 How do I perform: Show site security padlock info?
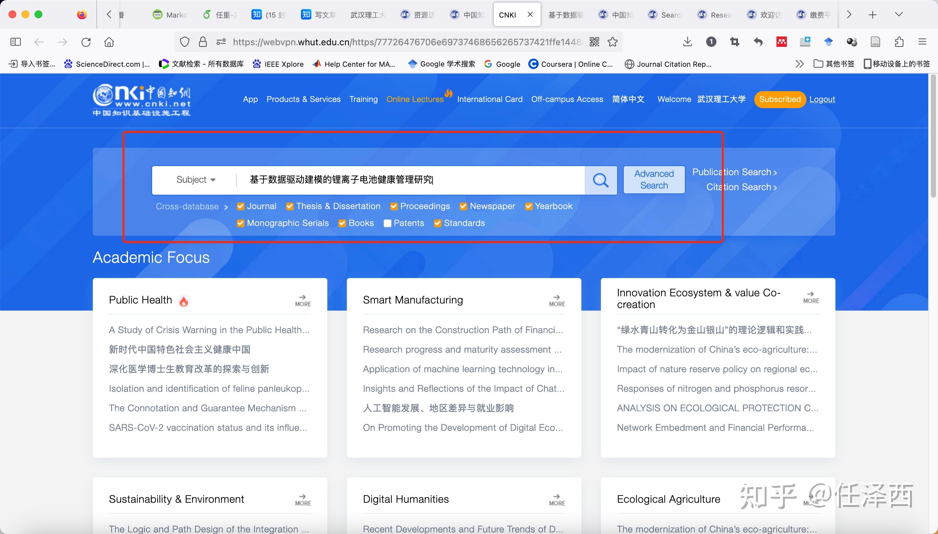203,42
